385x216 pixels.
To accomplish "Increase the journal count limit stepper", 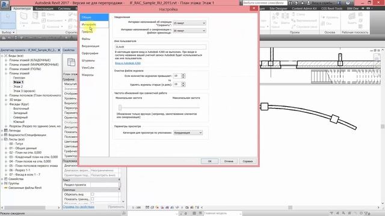I will coord(183,74).
